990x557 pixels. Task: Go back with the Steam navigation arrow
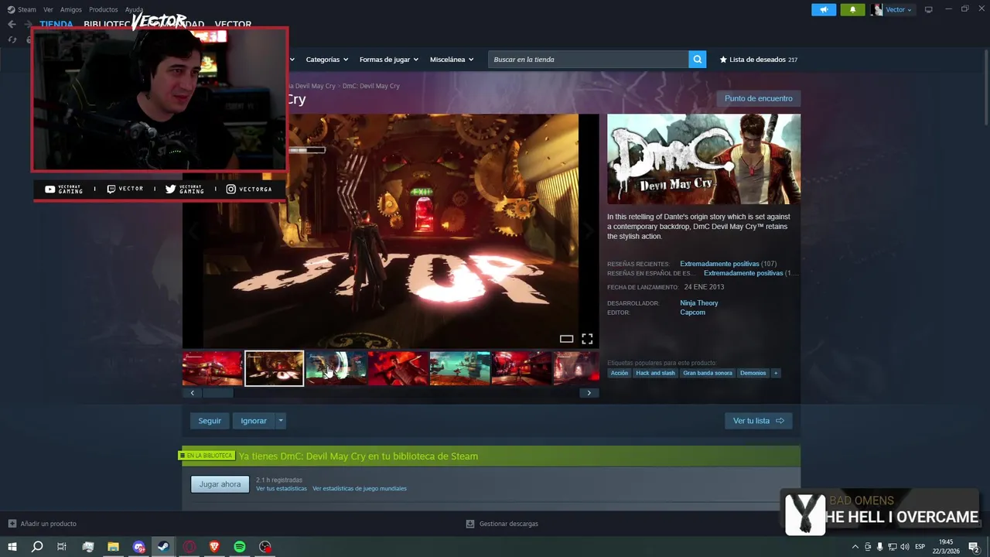point(12,24)
